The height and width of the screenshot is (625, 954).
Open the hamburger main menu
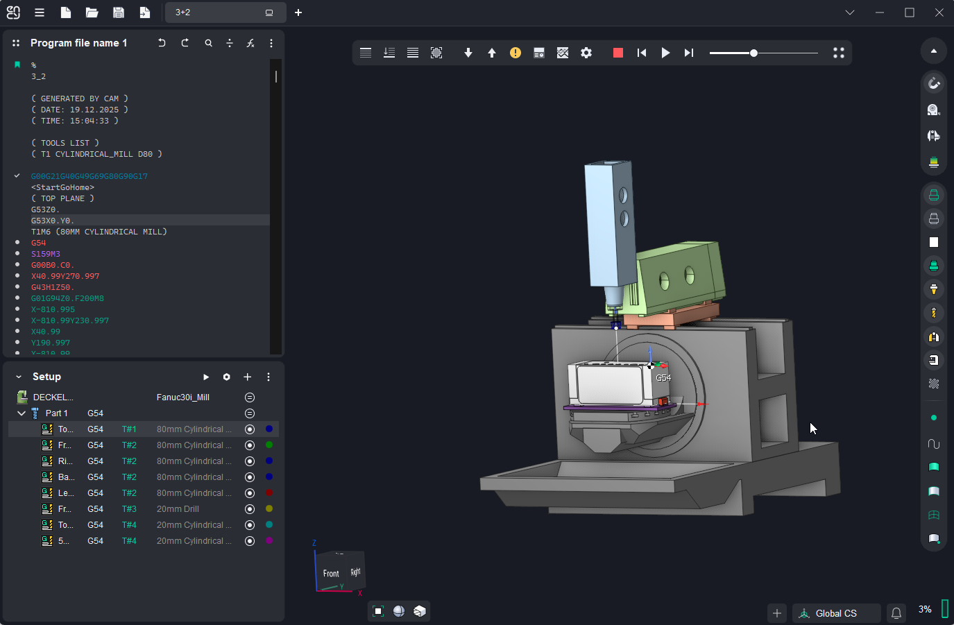[40, 12]
